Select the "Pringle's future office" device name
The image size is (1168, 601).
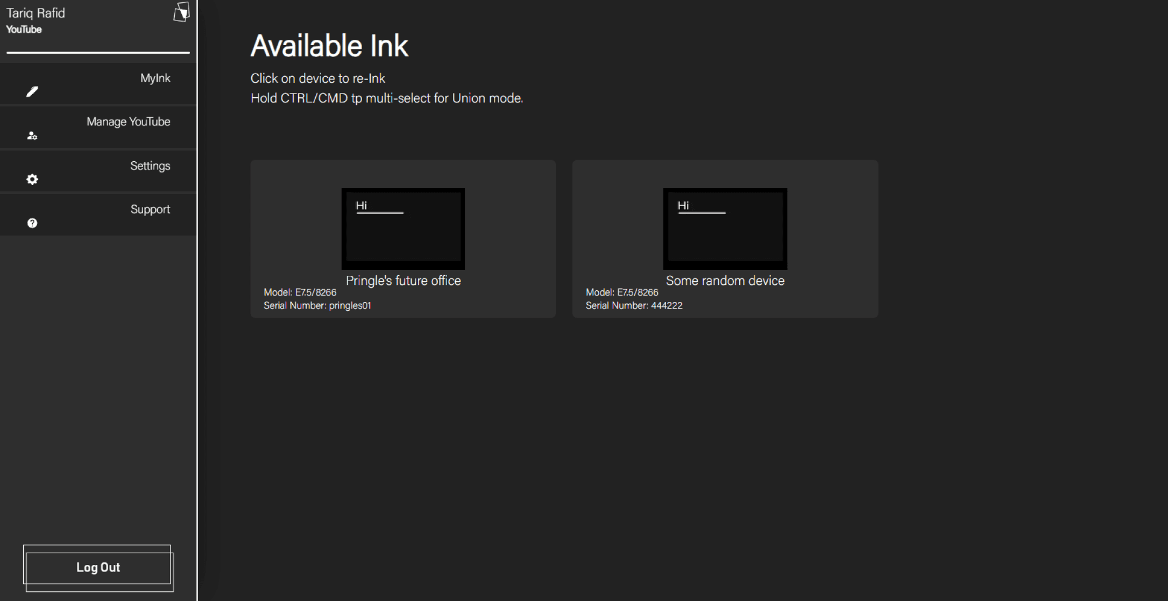click(403, 281)
